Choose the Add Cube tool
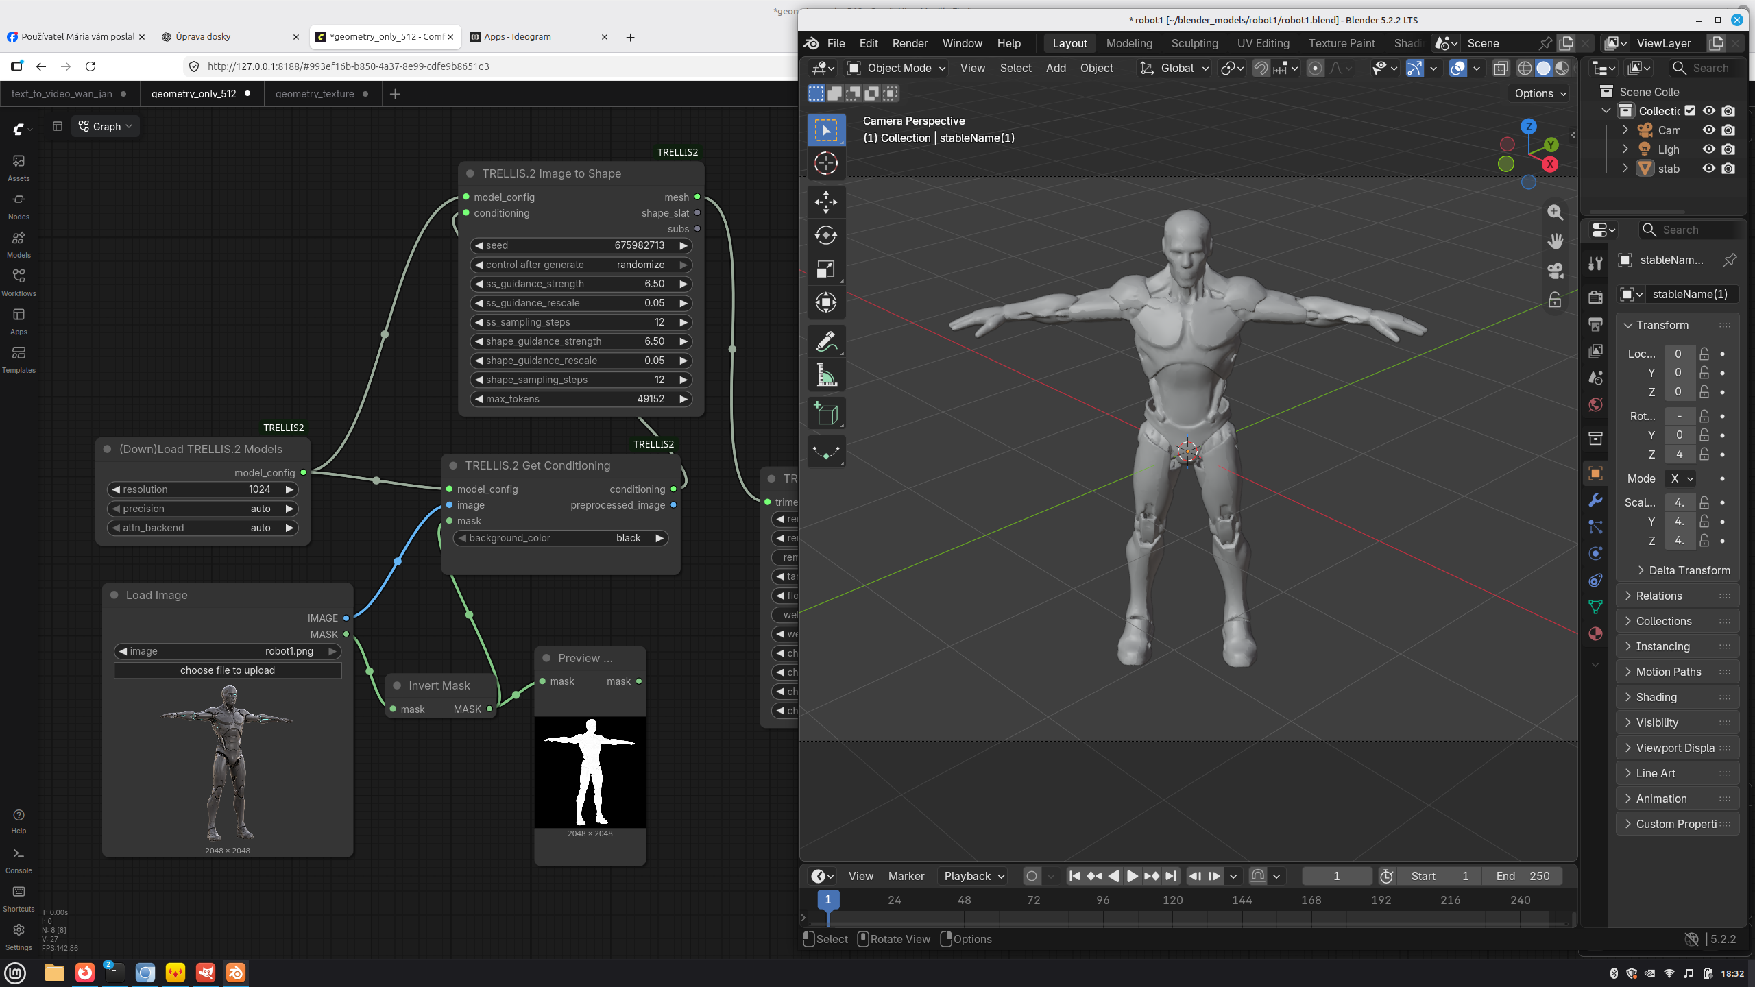Image resolution: width=1755 pixels, height=987 pixels. (826, 413)
